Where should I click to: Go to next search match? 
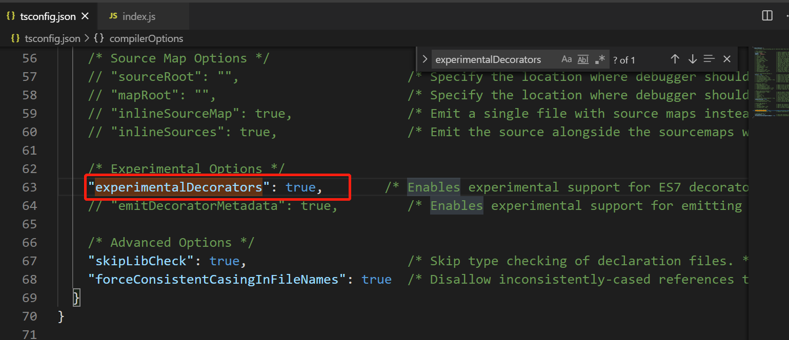pyautogui.click(x=693, y=59)
